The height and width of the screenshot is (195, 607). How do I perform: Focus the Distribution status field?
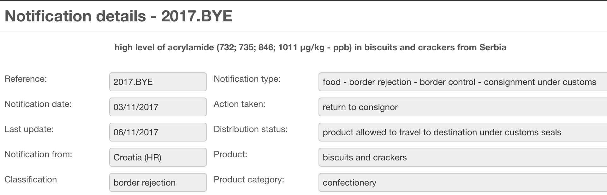pos(462,132)
